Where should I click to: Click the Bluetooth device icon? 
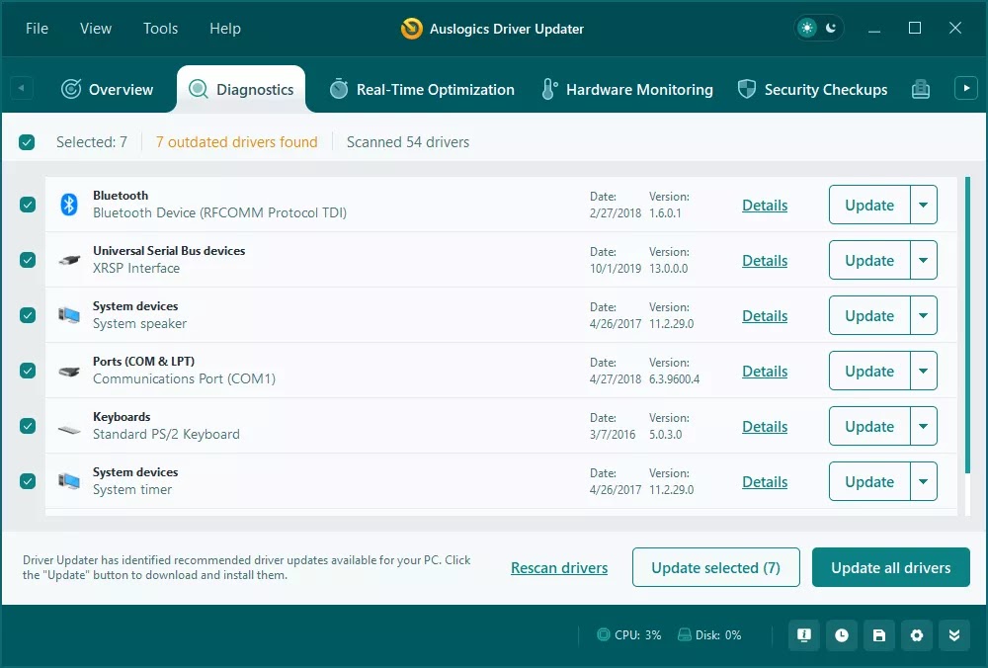[x=68, y=205]
